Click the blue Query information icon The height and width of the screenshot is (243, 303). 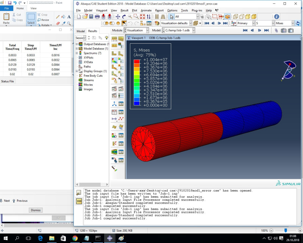click(x=276, y=17)
